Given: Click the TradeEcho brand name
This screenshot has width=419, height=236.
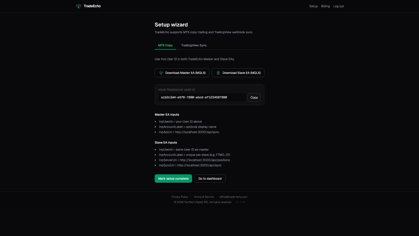Looking at the screenshot, I should point(92,6).
